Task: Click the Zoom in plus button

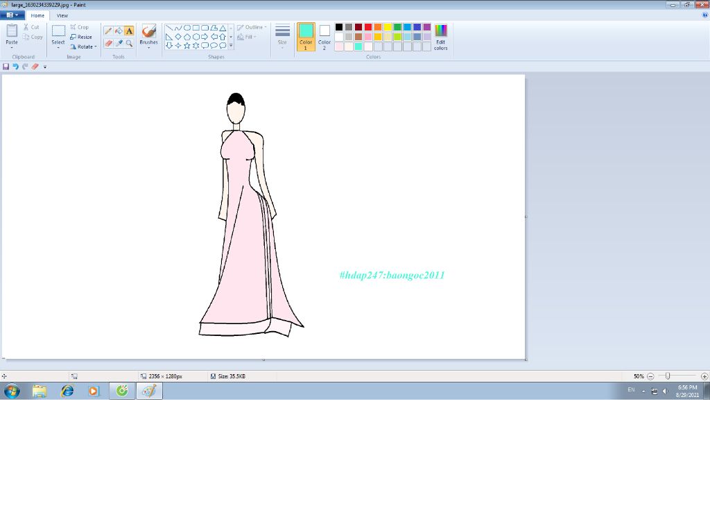Action: tap(704, 376)
